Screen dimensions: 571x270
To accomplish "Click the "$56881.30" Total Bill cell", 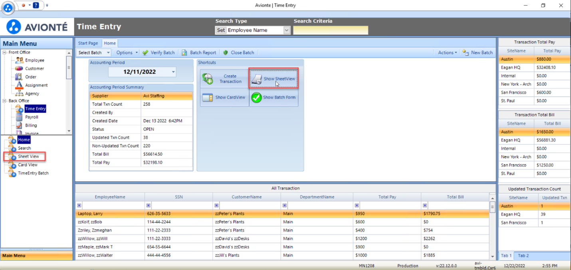I will [x=552, y=140].
